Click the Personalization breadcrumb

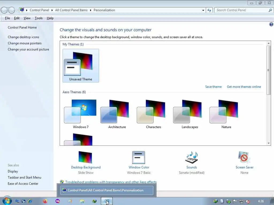click(104, 10)
